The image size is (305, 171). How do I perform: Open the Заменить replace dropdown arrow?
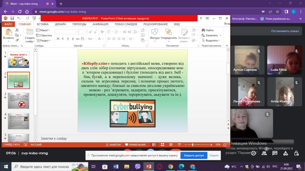[x=220, y=35]
